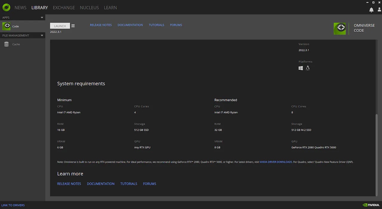
Task: Collapse the File Management section arrow
Action: pos(42,35)
